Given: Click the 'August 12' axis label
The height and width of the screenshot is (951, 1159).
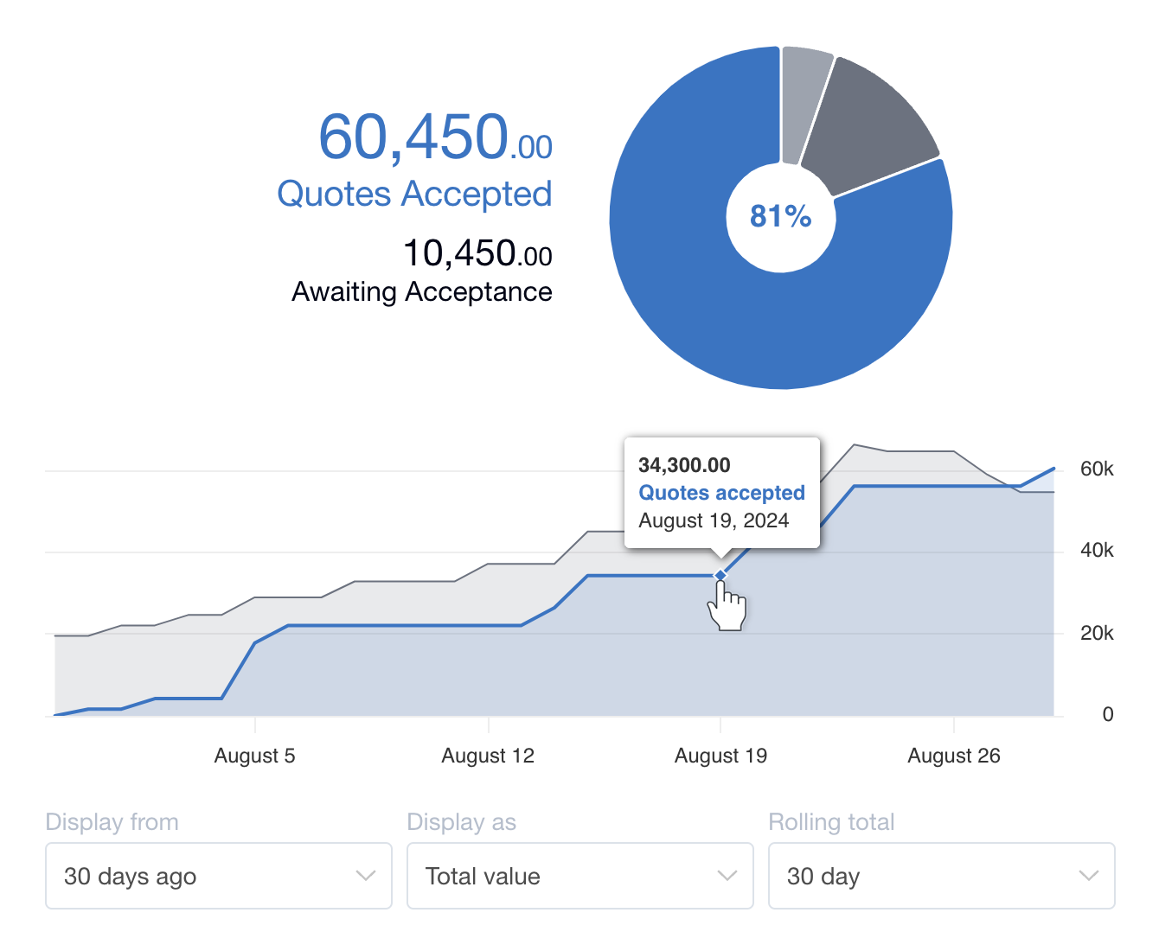Looking at the screenshot, I should click(x=488, y=756).
